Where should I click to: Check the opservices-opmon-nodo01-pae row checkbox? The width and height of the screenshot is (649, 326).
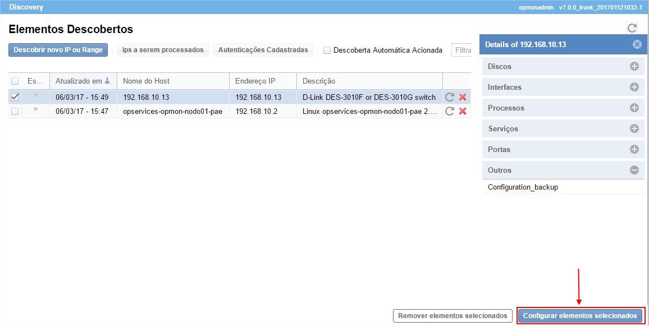tap(15, 111)
